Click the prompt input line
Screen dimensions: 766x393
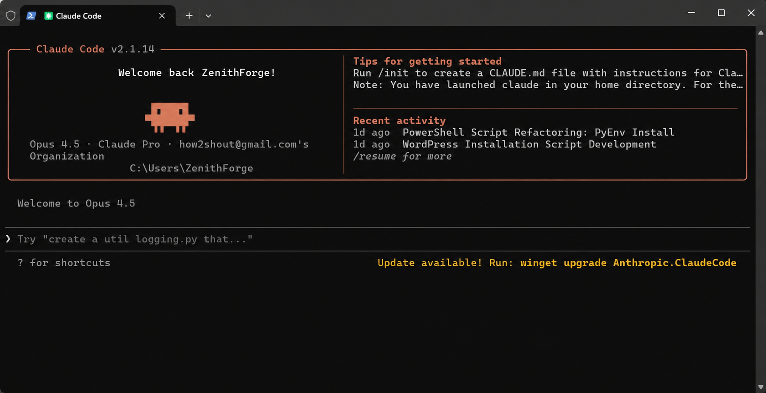377,239
